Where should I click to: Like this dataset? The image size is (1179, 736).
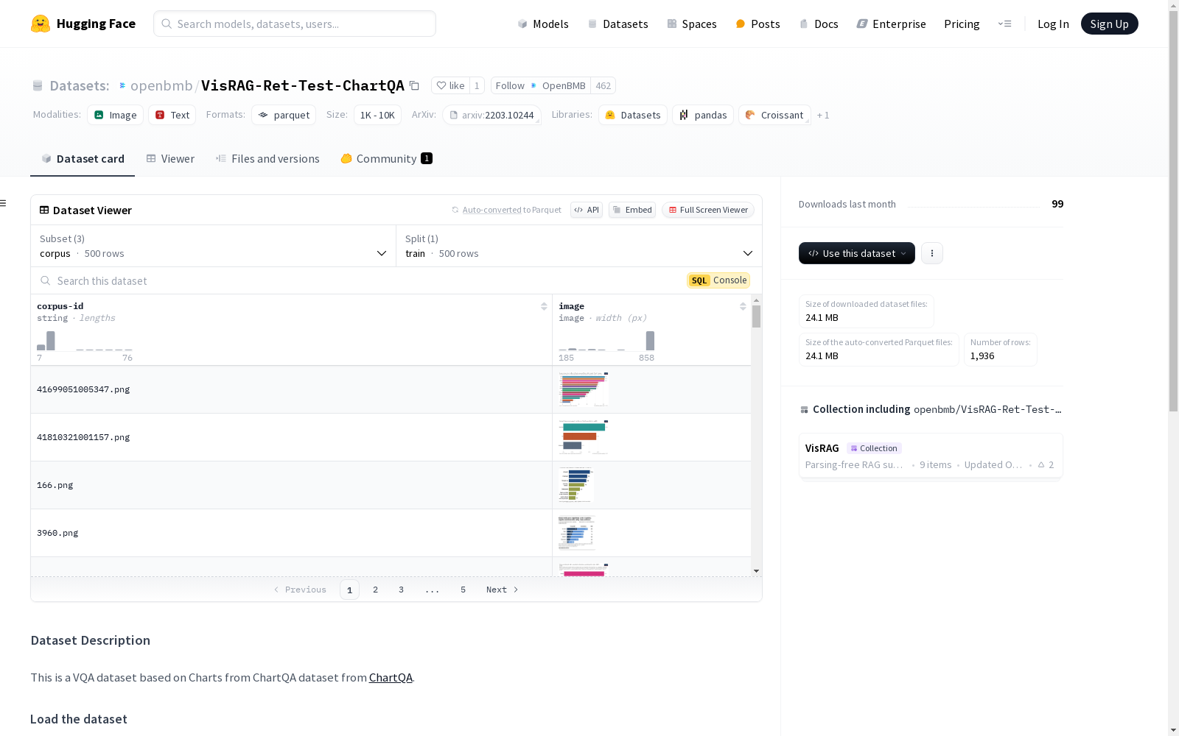[450, 85]
